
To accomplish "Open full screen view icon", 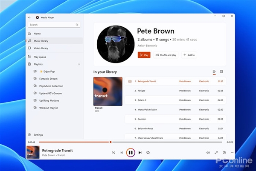I will click(x=216, y=153).
